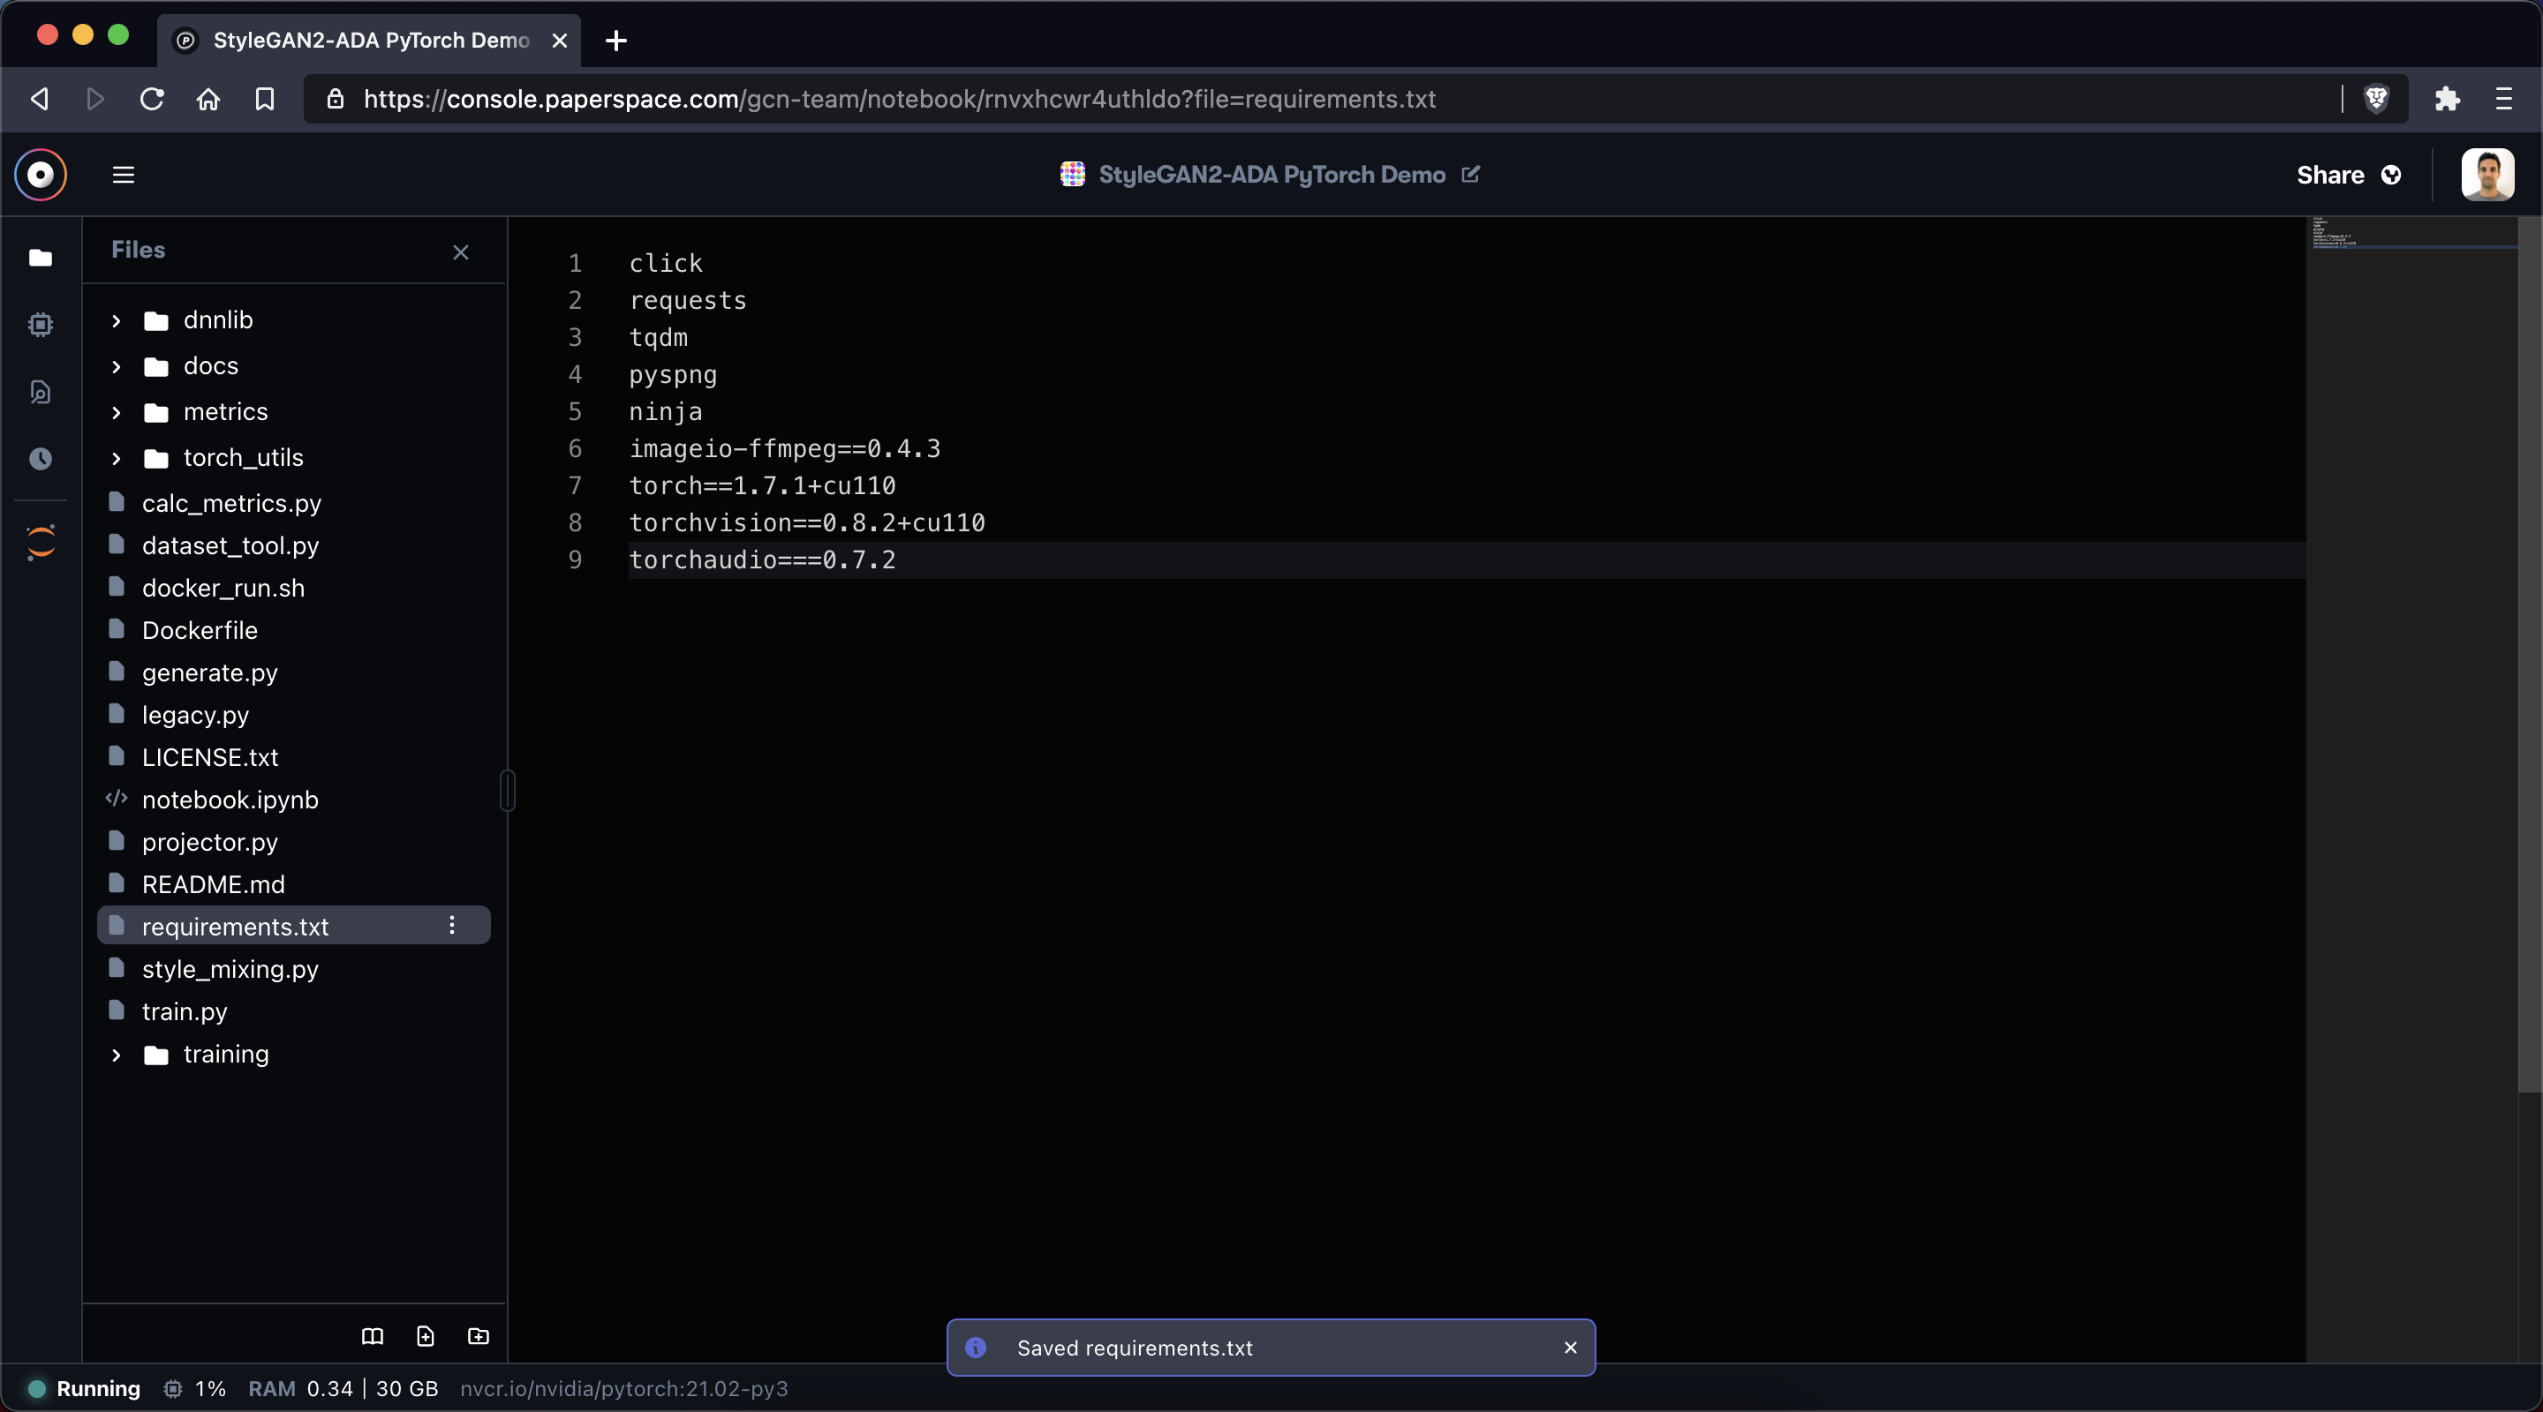This screenshot has width=2543, height=1412.
Task: Create a new file using the bottom toolbar icon
Action: tap(426, 1337)
